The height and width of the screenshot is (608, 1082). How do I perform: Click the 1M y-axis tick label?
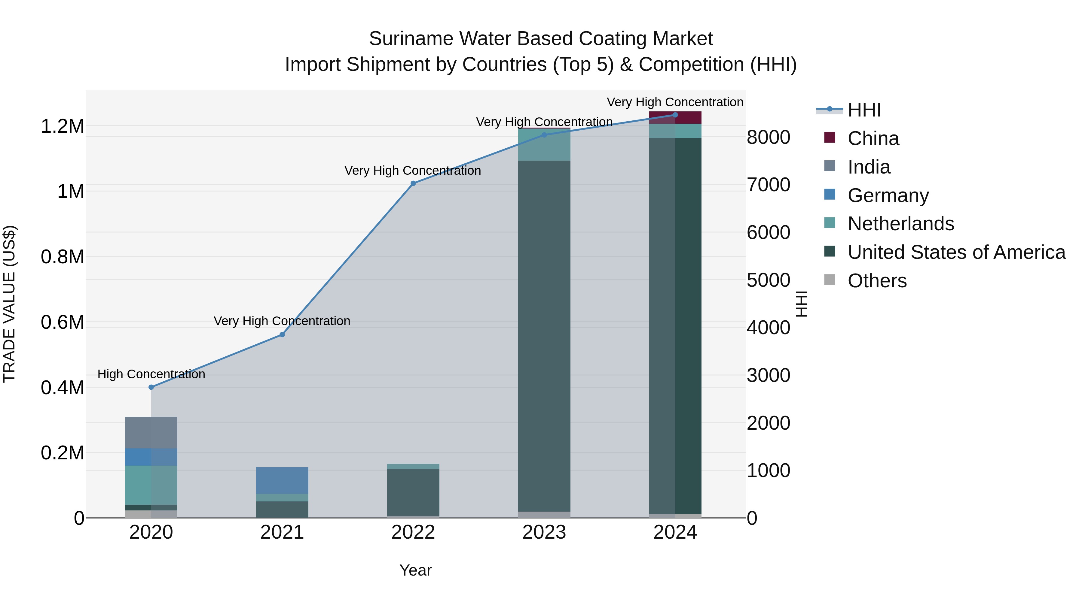(71, 191)
